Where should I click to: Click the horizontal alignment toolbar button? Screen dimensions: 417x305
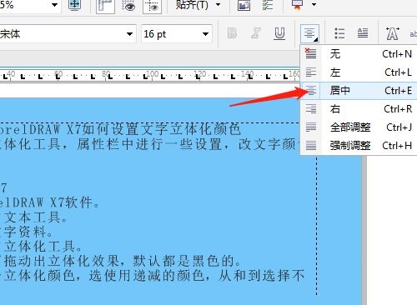[x=309, y=34]
